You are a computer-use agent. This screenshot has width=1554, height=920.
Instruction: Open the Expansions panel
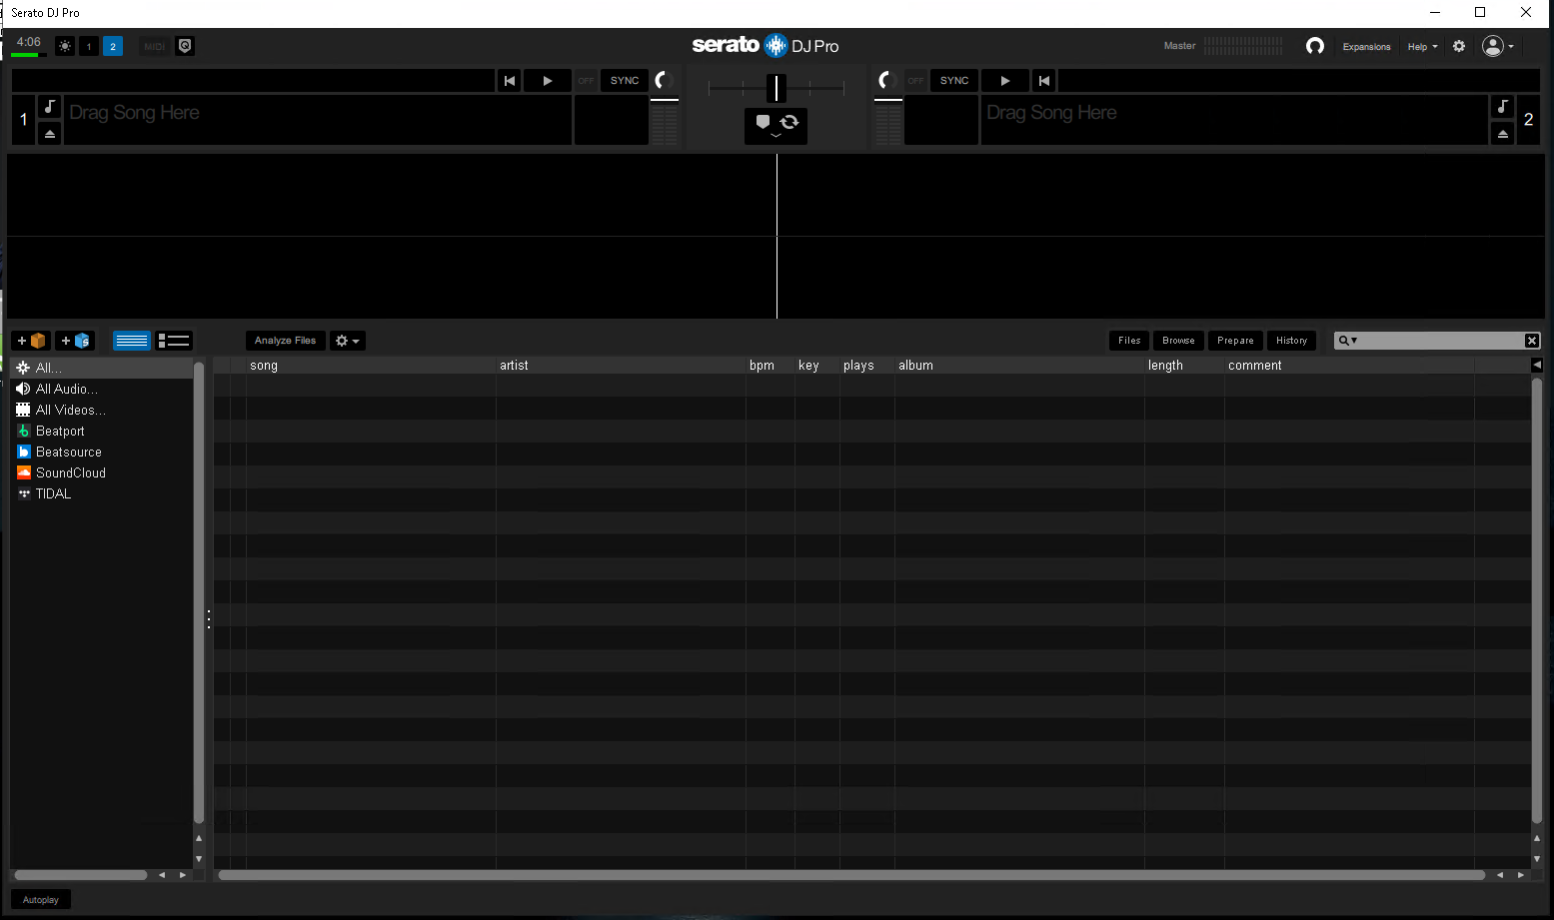1366,47
